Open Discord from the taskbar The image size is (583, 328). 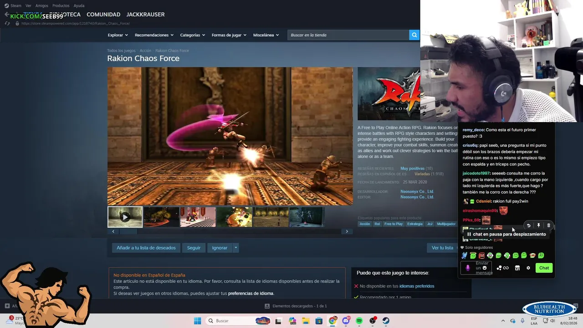[x=346, y=321]
